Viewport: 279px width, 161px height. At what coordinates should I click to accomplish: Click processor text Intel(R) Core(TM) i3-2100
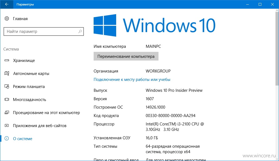point(175,127)
